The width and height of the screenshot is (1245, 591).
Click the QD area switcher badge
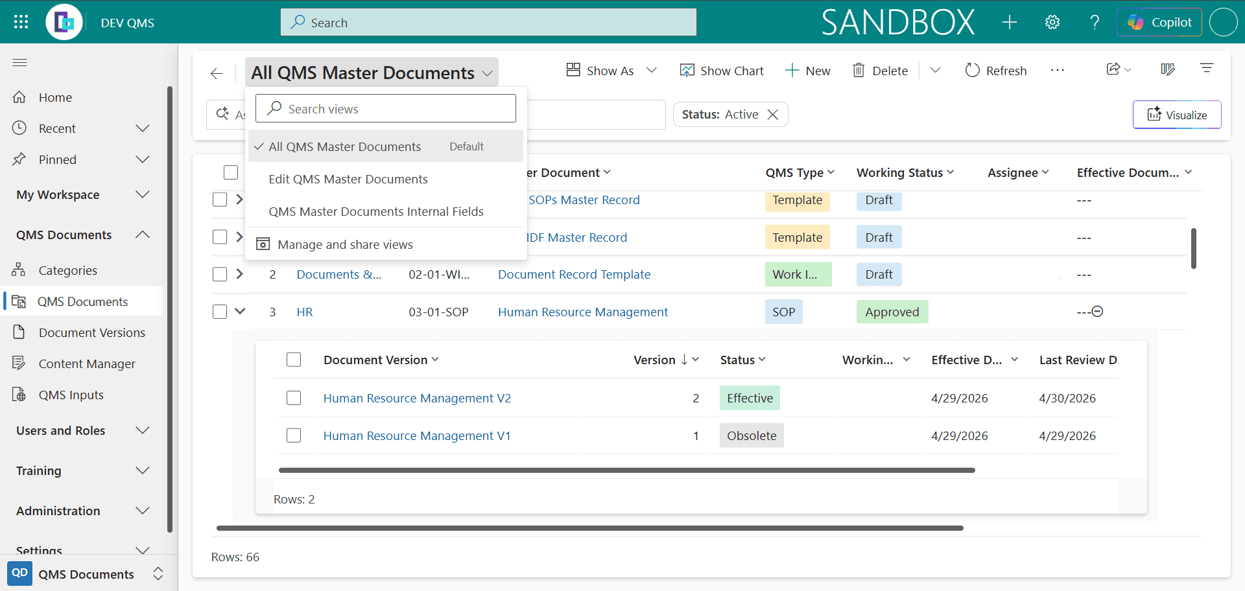pos(19,574)
